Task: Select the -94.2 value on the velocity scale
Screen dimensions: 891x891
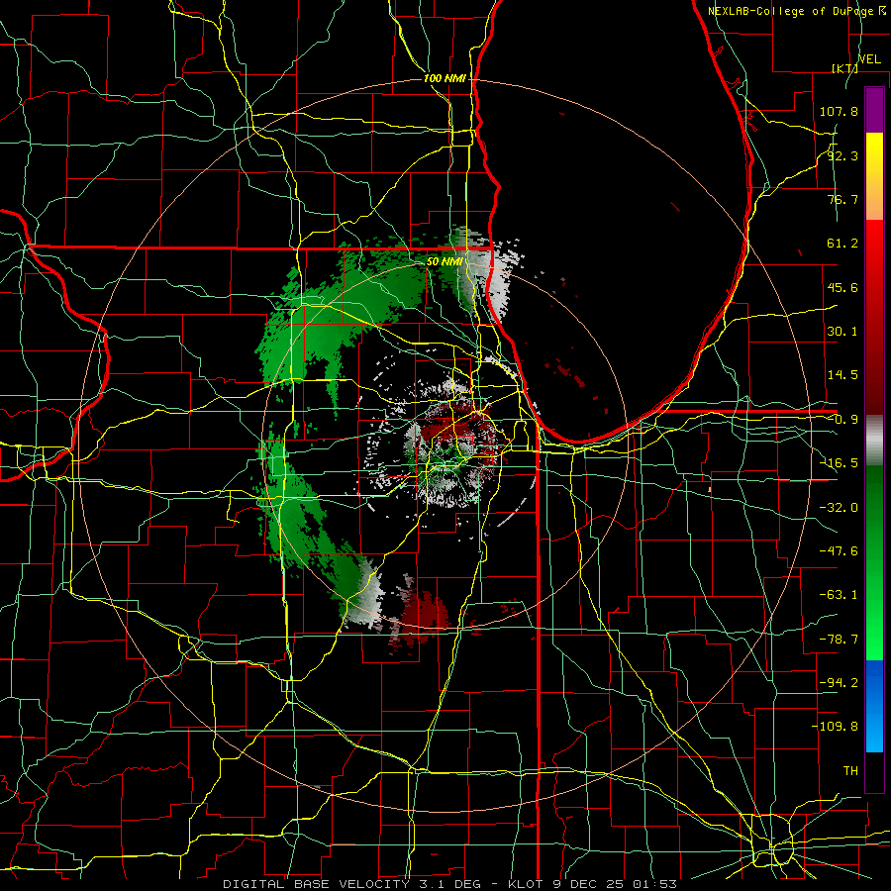Action: pyautogui.click(x=839, y=683)
